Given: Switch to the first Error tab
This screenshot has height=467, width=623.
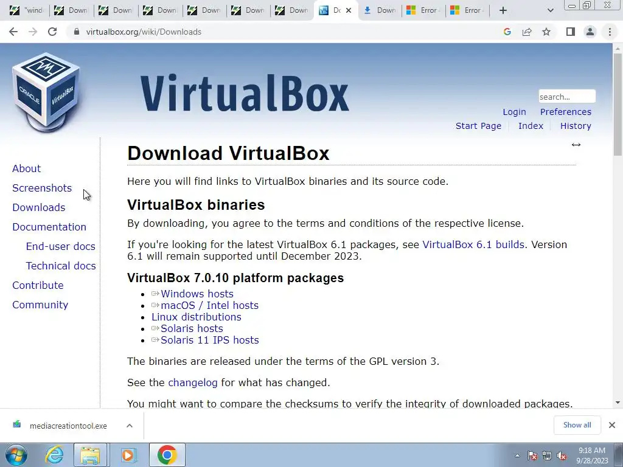Looking at the screenshot, I should [x=424, y=10].
